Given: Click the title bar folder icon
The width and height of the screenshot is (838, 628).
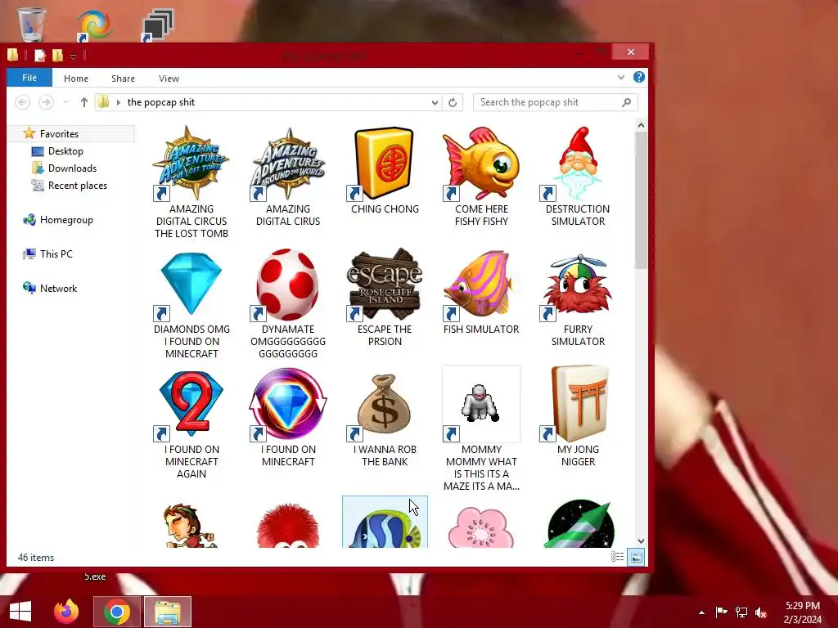Looking at the screenshot, I should [13, 55].
